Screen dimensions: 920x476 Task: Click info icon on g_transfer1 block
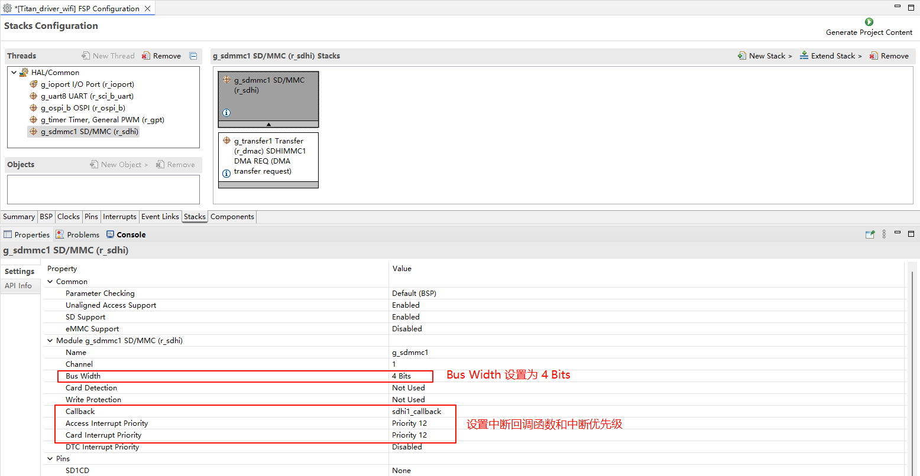pyautogui.click(x=226, y=174)
